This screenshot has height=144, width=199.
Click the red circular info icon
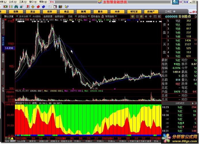coord(38,7)
